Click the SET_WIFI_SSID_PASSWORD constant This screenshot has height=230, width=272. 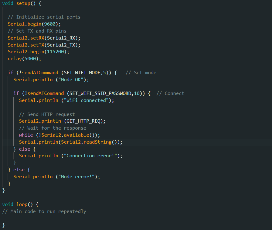tap(99, 93)
